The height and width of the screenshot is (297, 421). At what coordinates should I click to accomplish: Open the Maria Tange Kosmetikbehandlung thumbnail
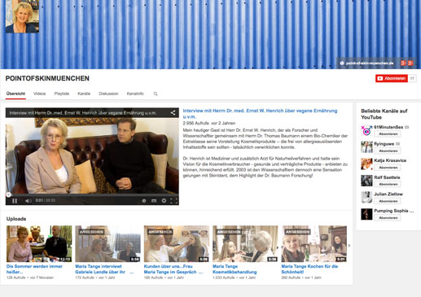click(x=245, y=243)
